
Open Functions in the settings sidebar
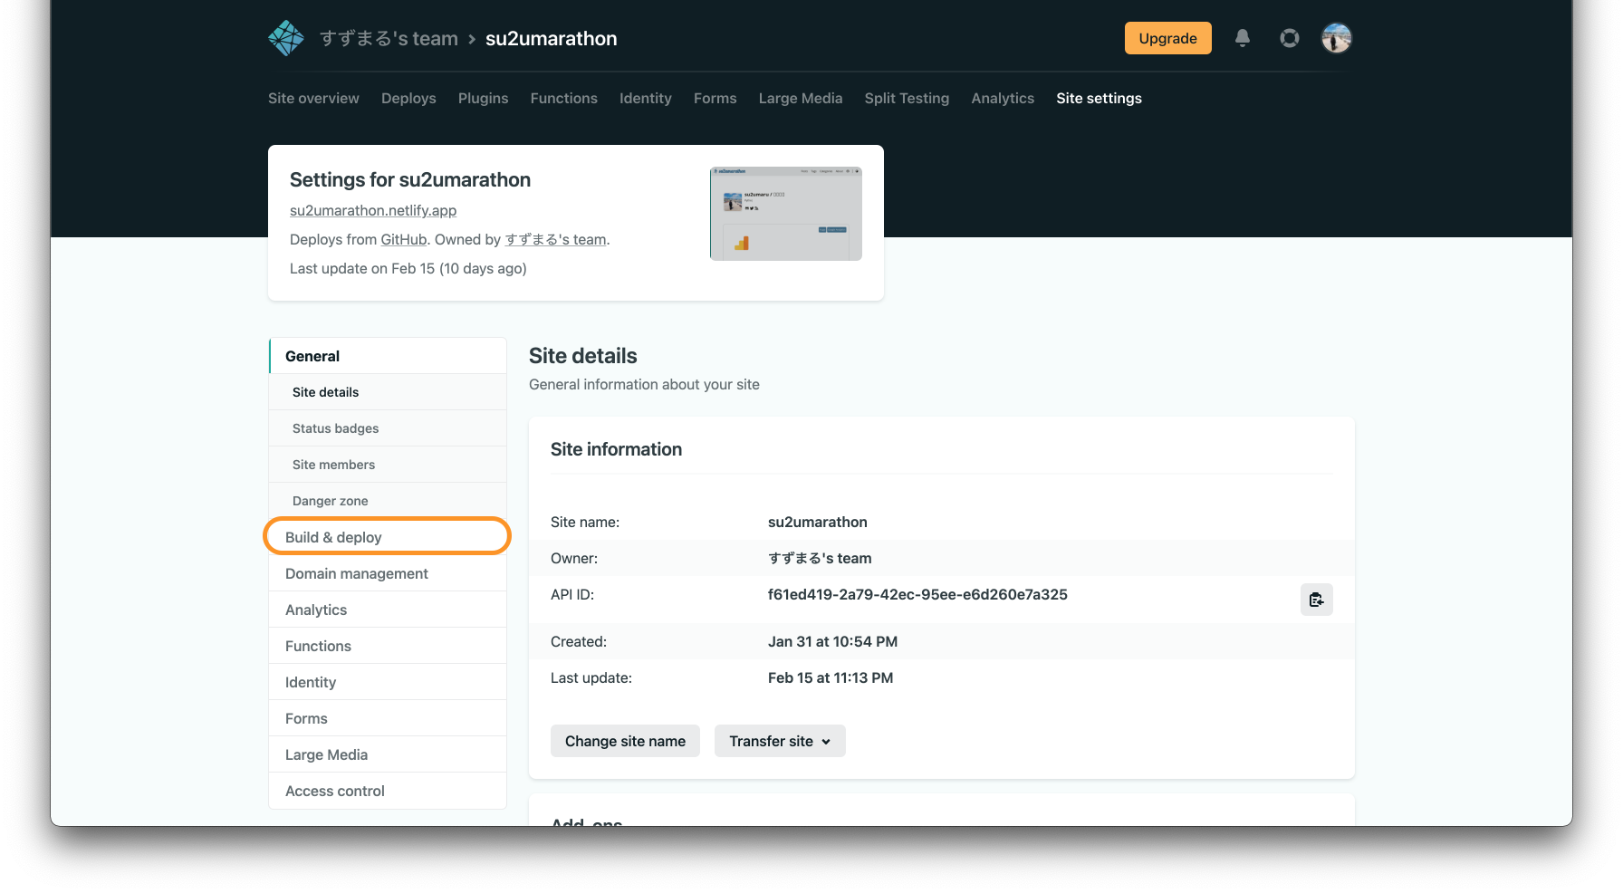click(x=388, y=646)
